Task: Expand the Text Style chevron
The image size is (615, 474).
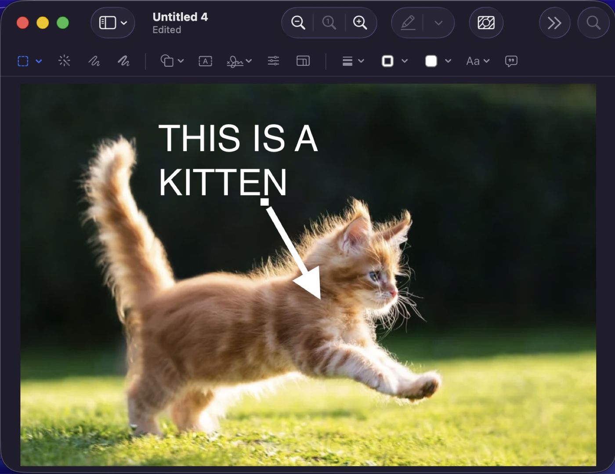Action: click(x=486, y=61)
